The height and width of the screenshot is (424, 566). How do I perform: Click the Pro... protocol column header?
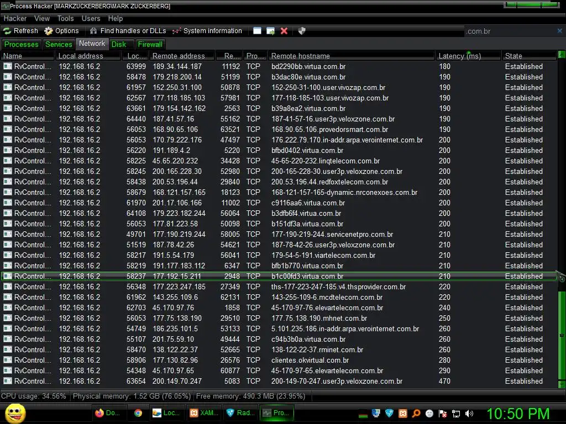(255, 56)
